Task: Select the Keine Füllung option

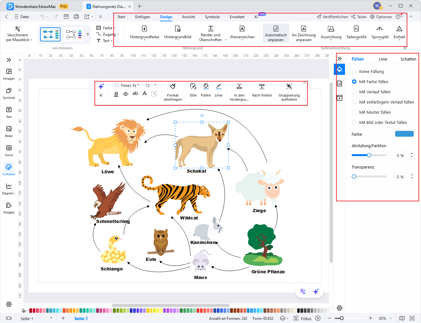Action: click(x=354, y=71)
